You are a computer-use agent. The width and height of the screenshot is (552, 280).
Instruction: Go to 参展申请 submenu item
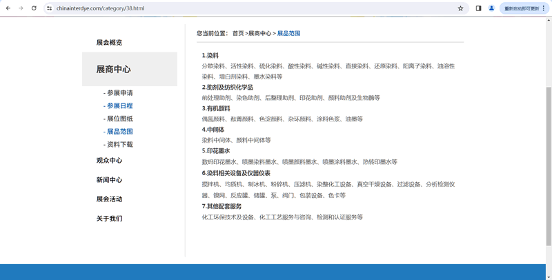[x=119, y=93]
